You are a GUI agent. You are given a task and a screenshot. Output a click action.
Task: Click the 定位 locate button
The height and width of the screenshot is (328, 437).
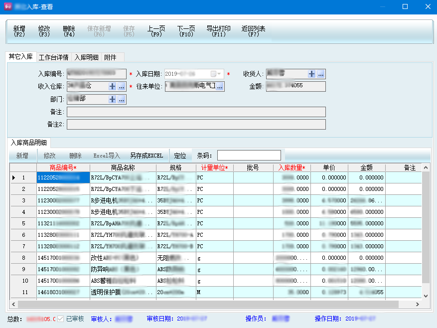tap(180, 156)
